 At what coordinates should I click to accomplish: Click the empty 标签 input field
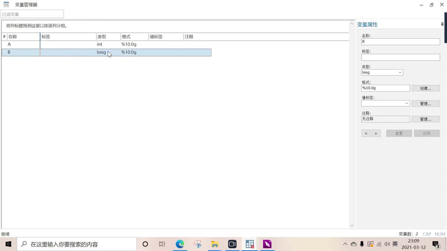tap(400, 57)
